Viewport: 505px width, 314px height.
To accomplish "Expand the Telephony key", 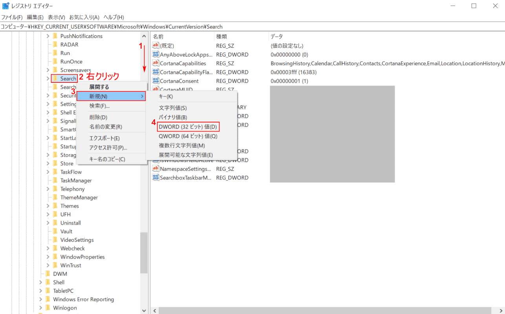I will (48, 189).
